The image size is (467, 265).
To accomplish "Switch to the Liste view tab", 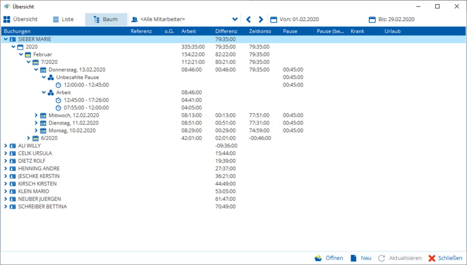I will 63,19.
